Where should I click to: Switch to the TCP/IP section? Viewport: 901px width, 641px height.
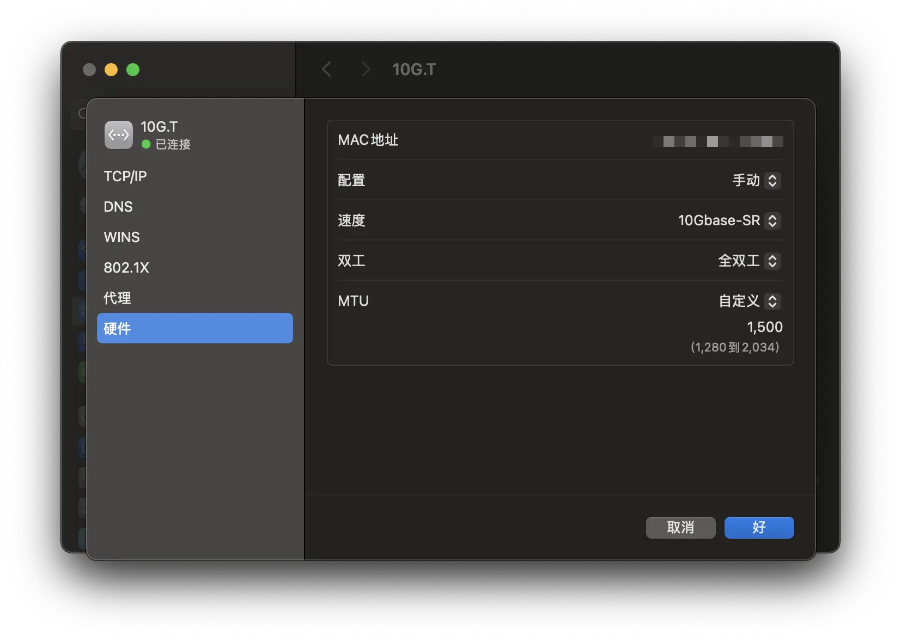pyautogui.click(x=125, y=176)
